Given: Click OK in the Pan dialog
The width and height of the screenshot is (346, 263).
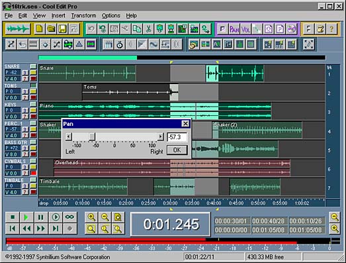Looking at the screenshot, I should [x=177, y=150].
